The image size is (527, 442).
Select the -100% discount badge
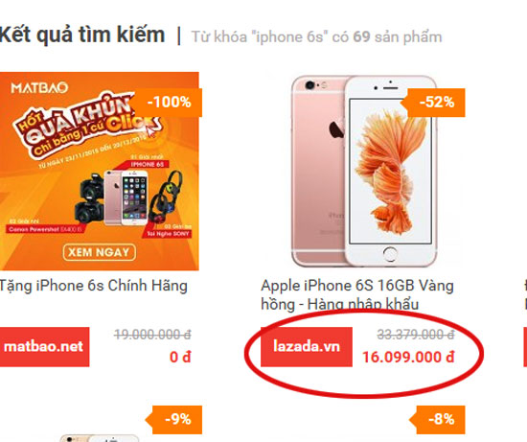(x=169, y=103)
